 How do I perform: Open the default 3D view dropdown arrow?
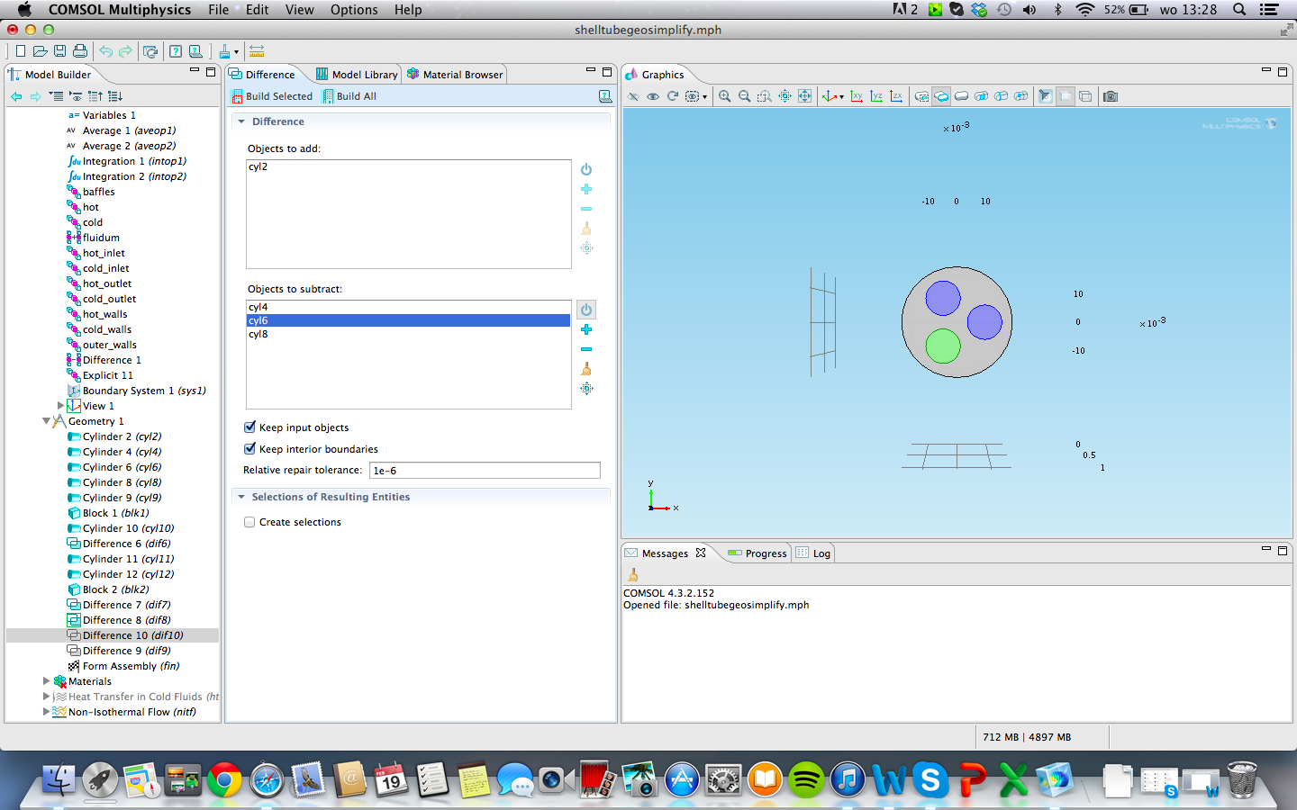pos(841,97)
